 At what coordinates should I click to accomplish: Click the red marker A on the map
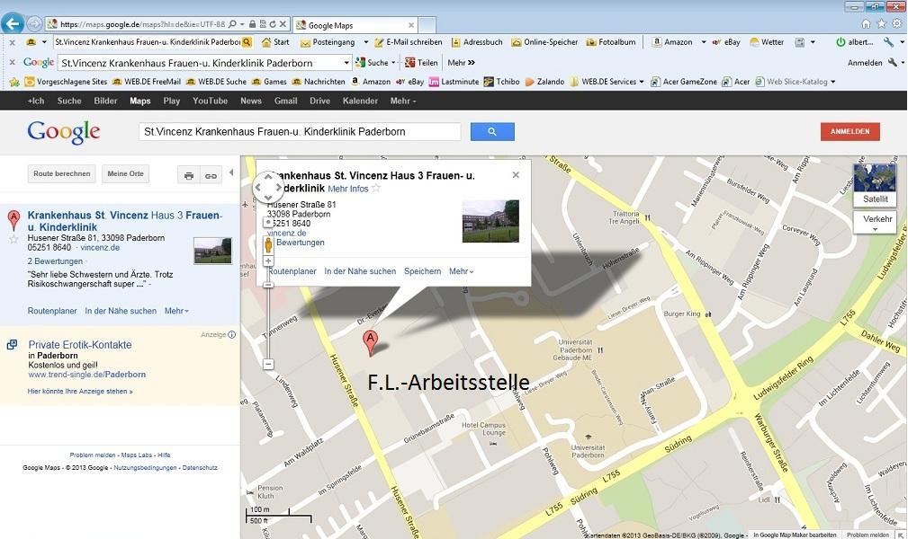pos(370,343)
